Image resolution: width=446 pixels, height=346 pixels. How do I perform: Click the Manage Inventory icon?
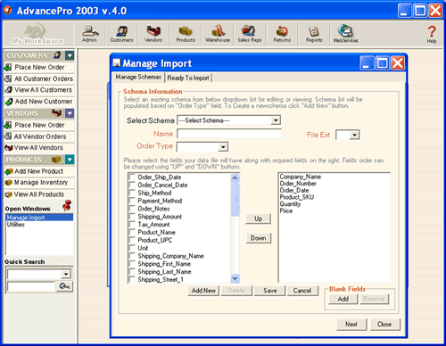click(x=9, y=183)
